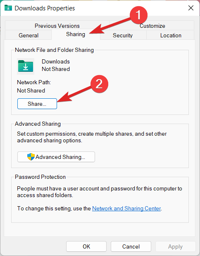Open the Customize tab

pyautogui.click(x=152, y=26)
